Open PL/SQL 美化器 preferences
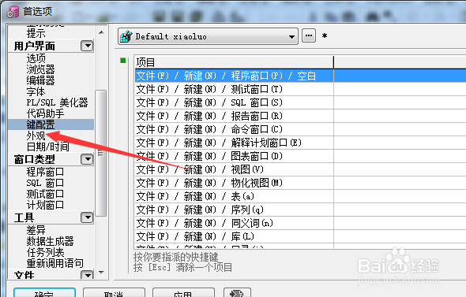This screenshot has width=466, height=297. pos(57,102)
